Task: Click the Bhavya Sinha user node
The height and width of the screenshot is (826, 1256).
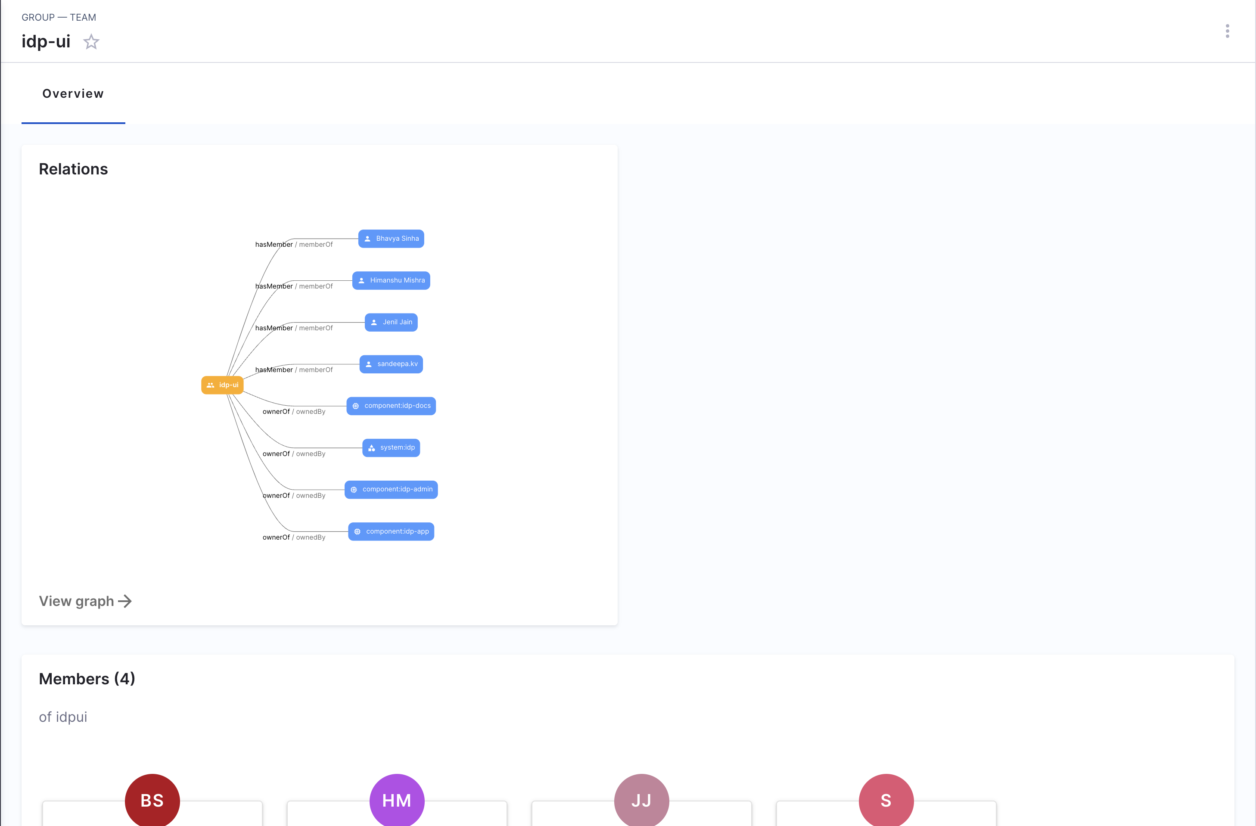Action: point(391,239)
